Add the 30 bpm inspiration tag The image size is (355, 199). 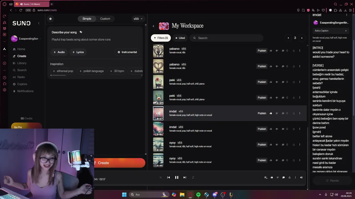[x=117, y=71]
